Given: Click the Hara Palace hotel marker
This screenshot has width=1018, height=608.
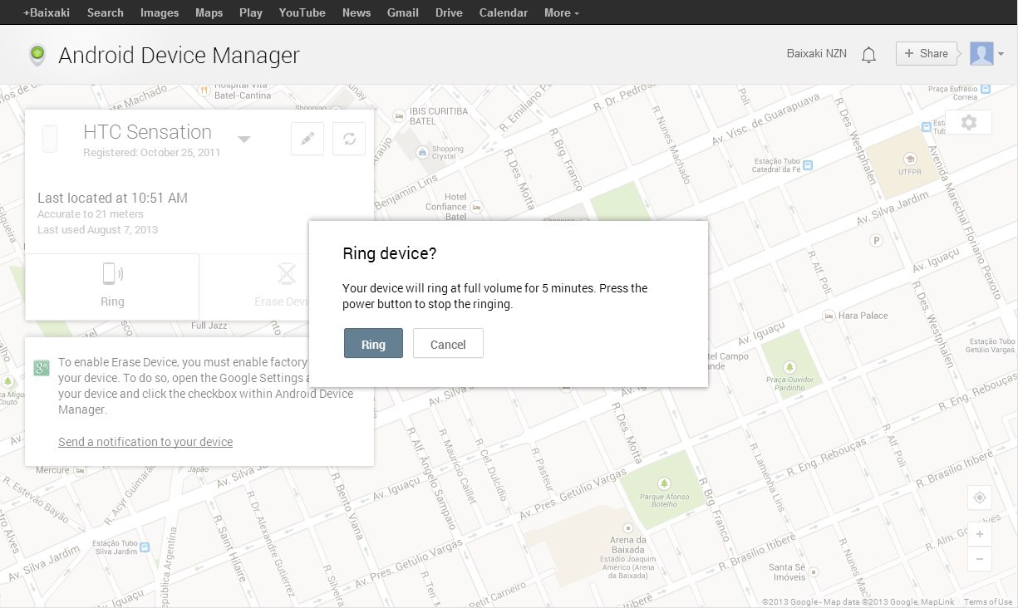Looking at the screenshot, I should [x=829, y=316].
